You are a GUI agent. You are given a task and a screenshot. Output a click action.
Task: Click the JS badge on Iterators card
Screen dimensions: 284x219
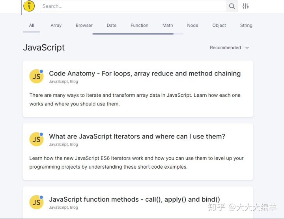click(x=36, y=139)
